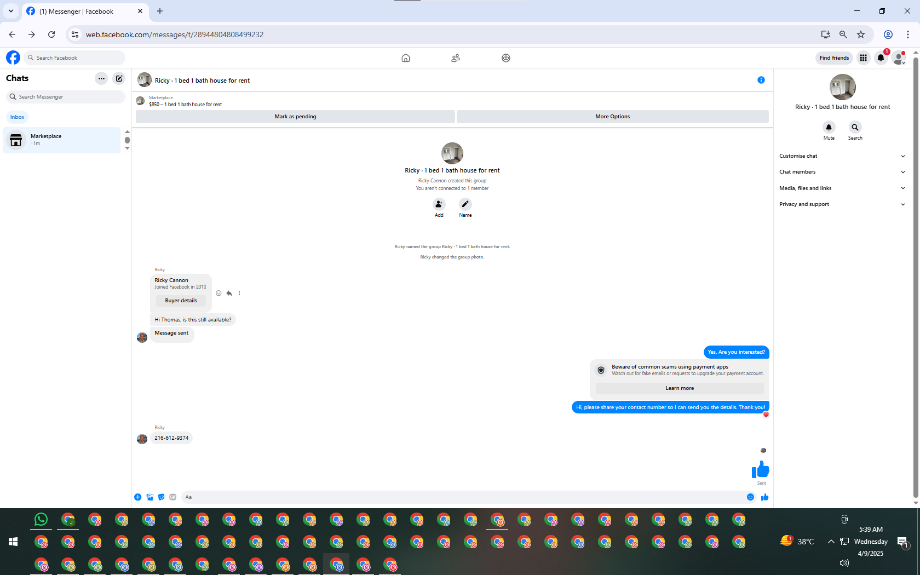This screenshot has height=575, width=920.
Task: Expand Media, files and links section
Action: pyautogui.click(x=842, y=188)
